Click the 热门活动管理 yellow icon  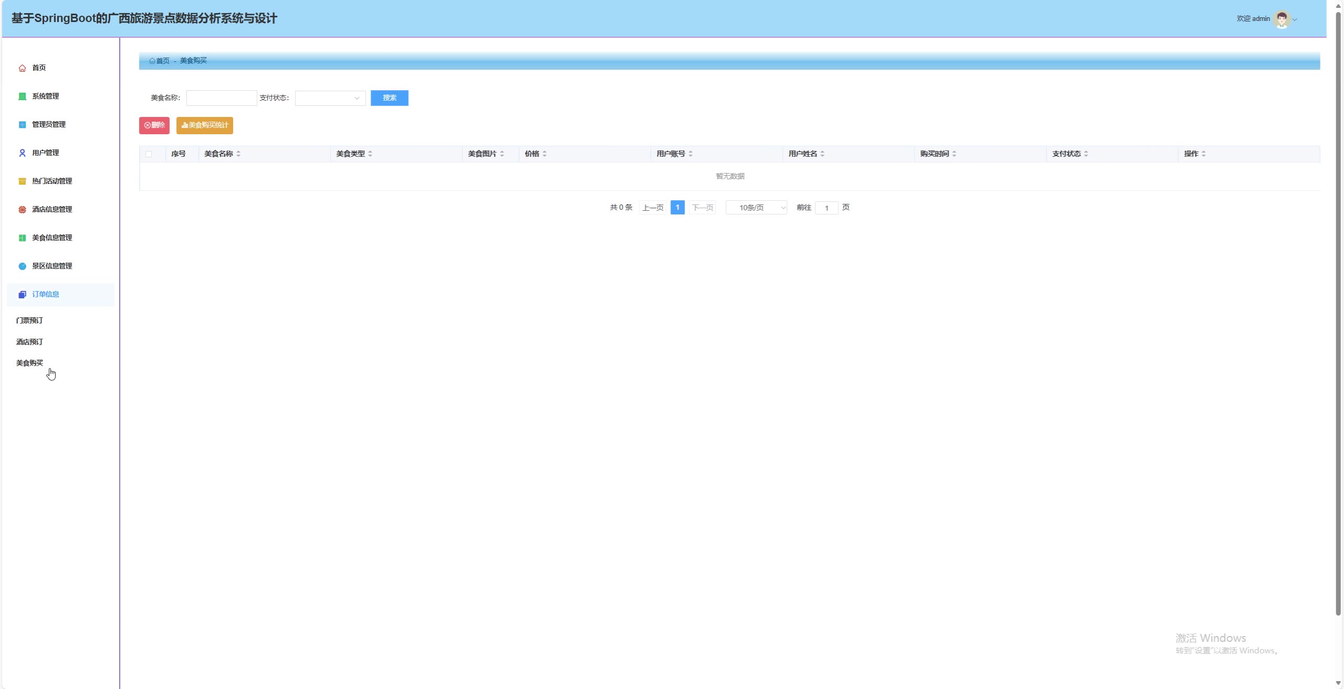pos(22,181)
